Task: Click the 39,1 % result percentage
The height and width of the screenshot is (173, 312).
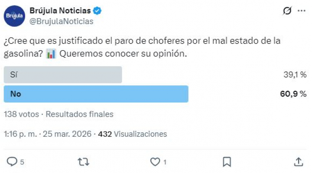Action: (x=296, y=74)
